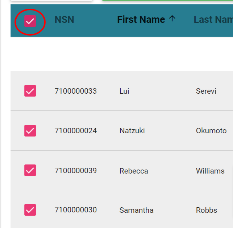Select the Samantha first name cell
The height and width of the screenshot is (228, 233).
[x=136, y=210]
